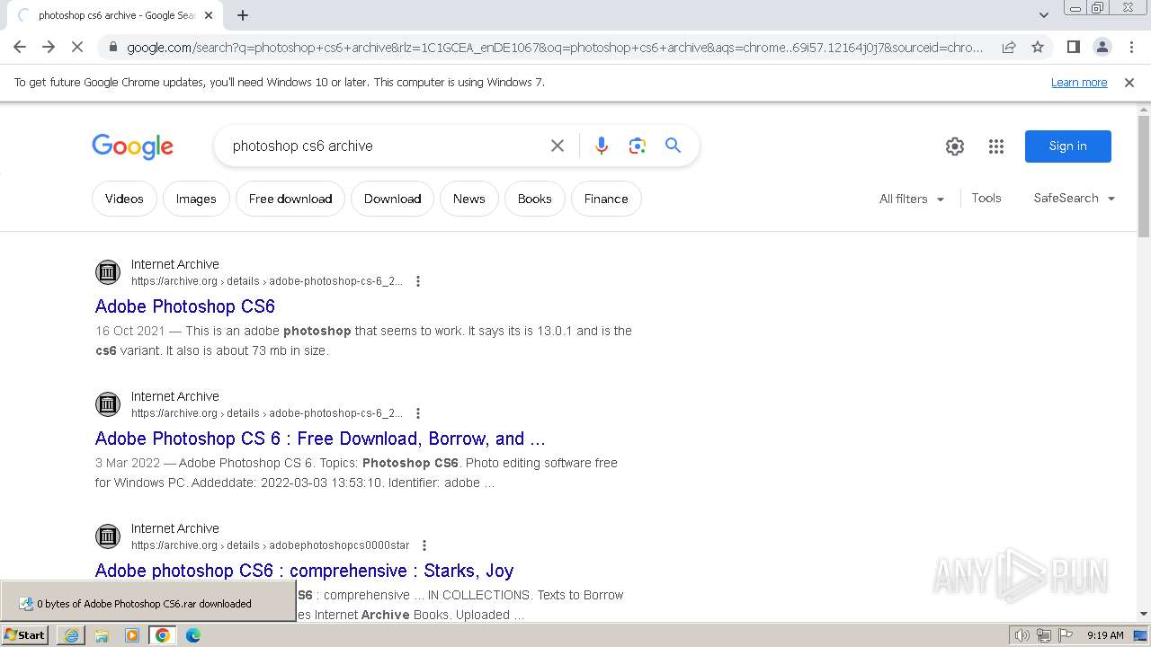Click the network icon in the system tray

point(1044,635)
